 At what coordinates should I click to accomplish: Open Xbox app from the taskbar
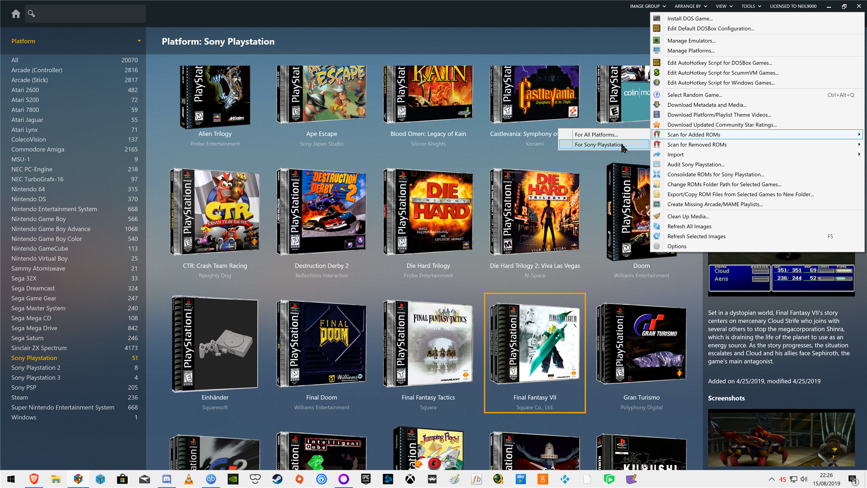(x=410, y=479)
